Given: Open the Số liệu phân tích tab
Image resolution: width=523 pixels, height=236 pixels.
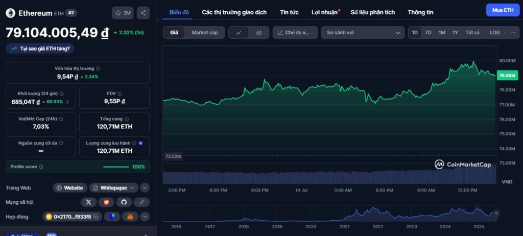Looking at the screenshot, I should click(x=372, y=12).
